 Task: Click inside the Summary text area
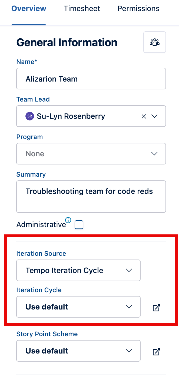coord(91,196)
